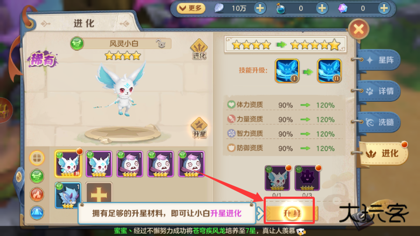Viewport: 420px width, 236px height.
Task: Select the green wind element filter
Action: coord(37,176)
